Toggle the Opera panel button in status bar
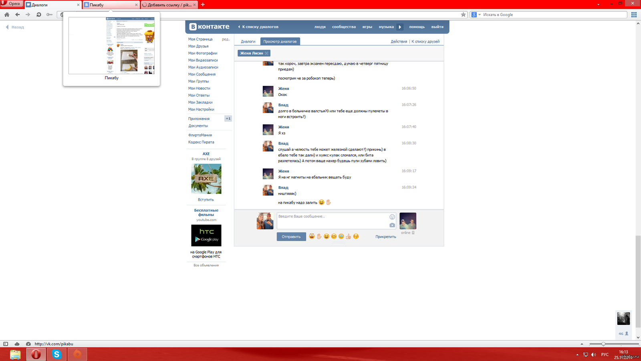The height and width of the screenshot is (361, 641). coord(6,344)
